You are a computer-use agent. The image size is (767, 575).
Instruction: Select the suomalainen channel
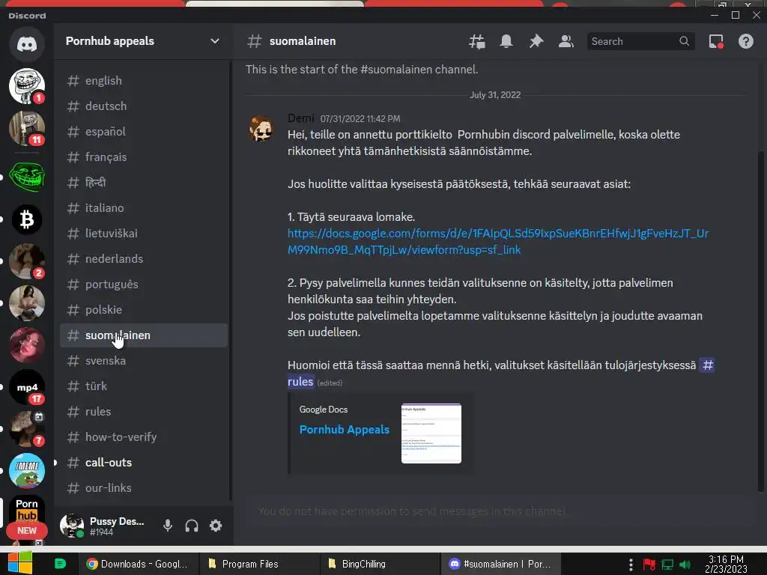(x=144, y=335)
